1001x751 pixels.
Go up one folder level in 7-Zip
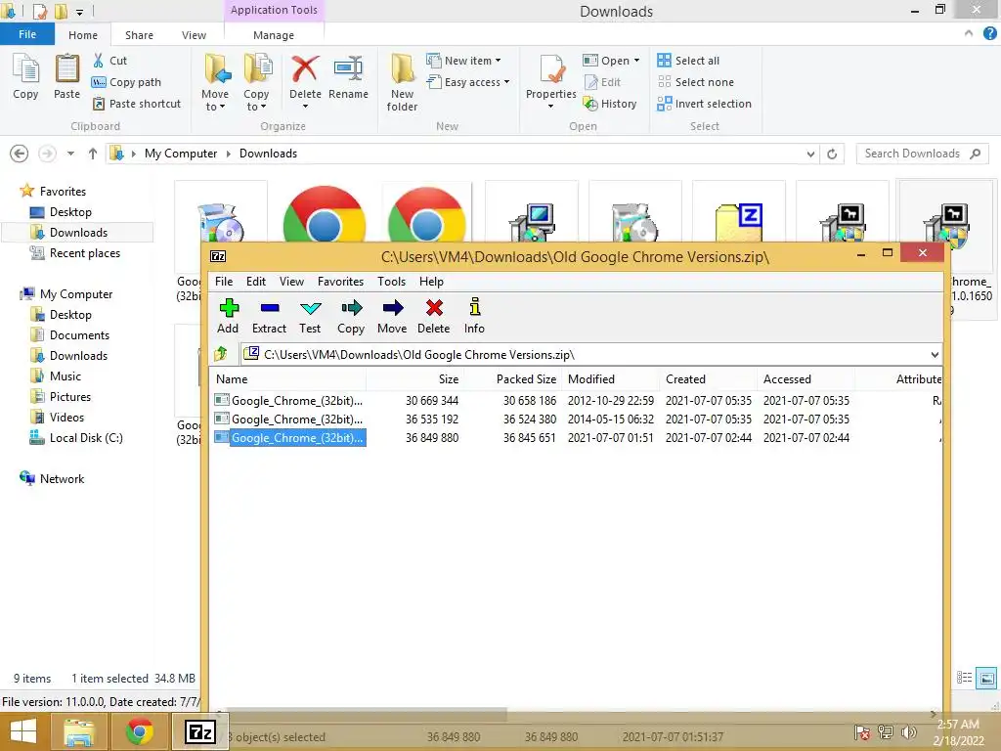point(221,353)
